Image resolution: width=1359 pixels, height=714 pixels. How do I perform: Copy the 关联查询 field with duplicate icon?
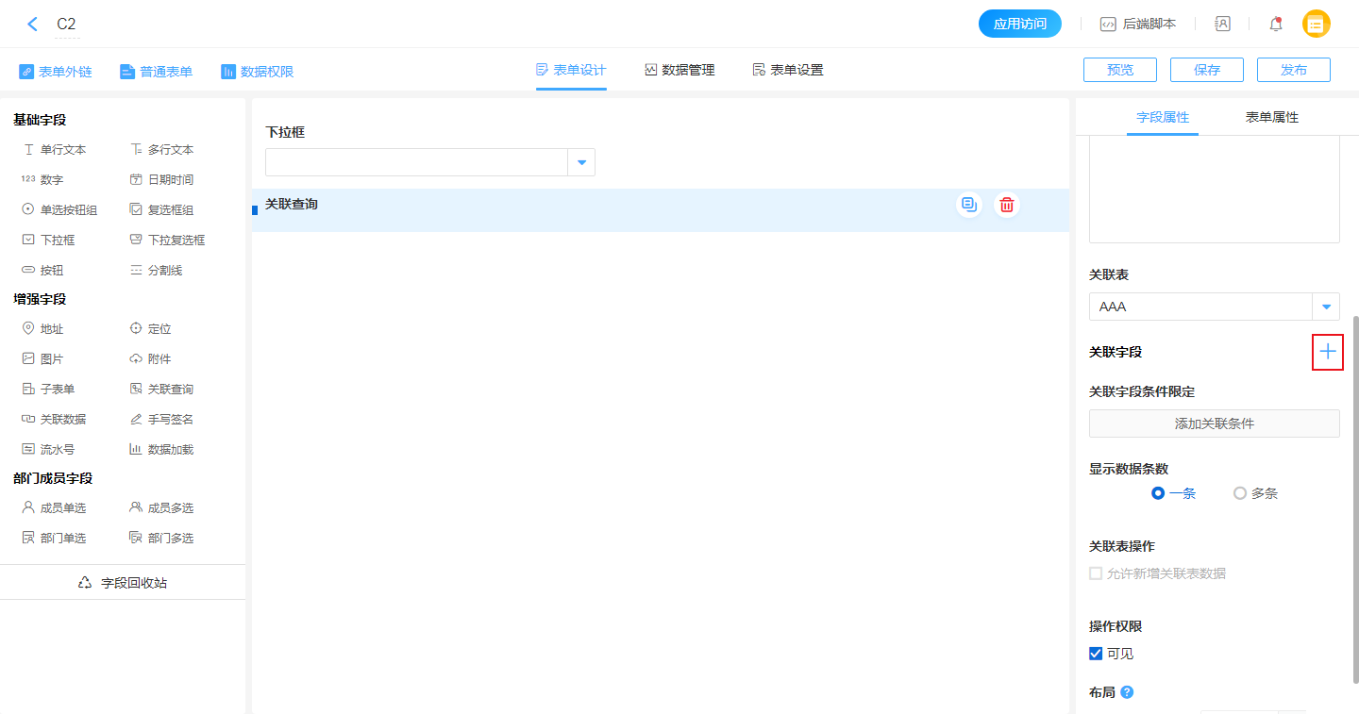pos(969,205)
